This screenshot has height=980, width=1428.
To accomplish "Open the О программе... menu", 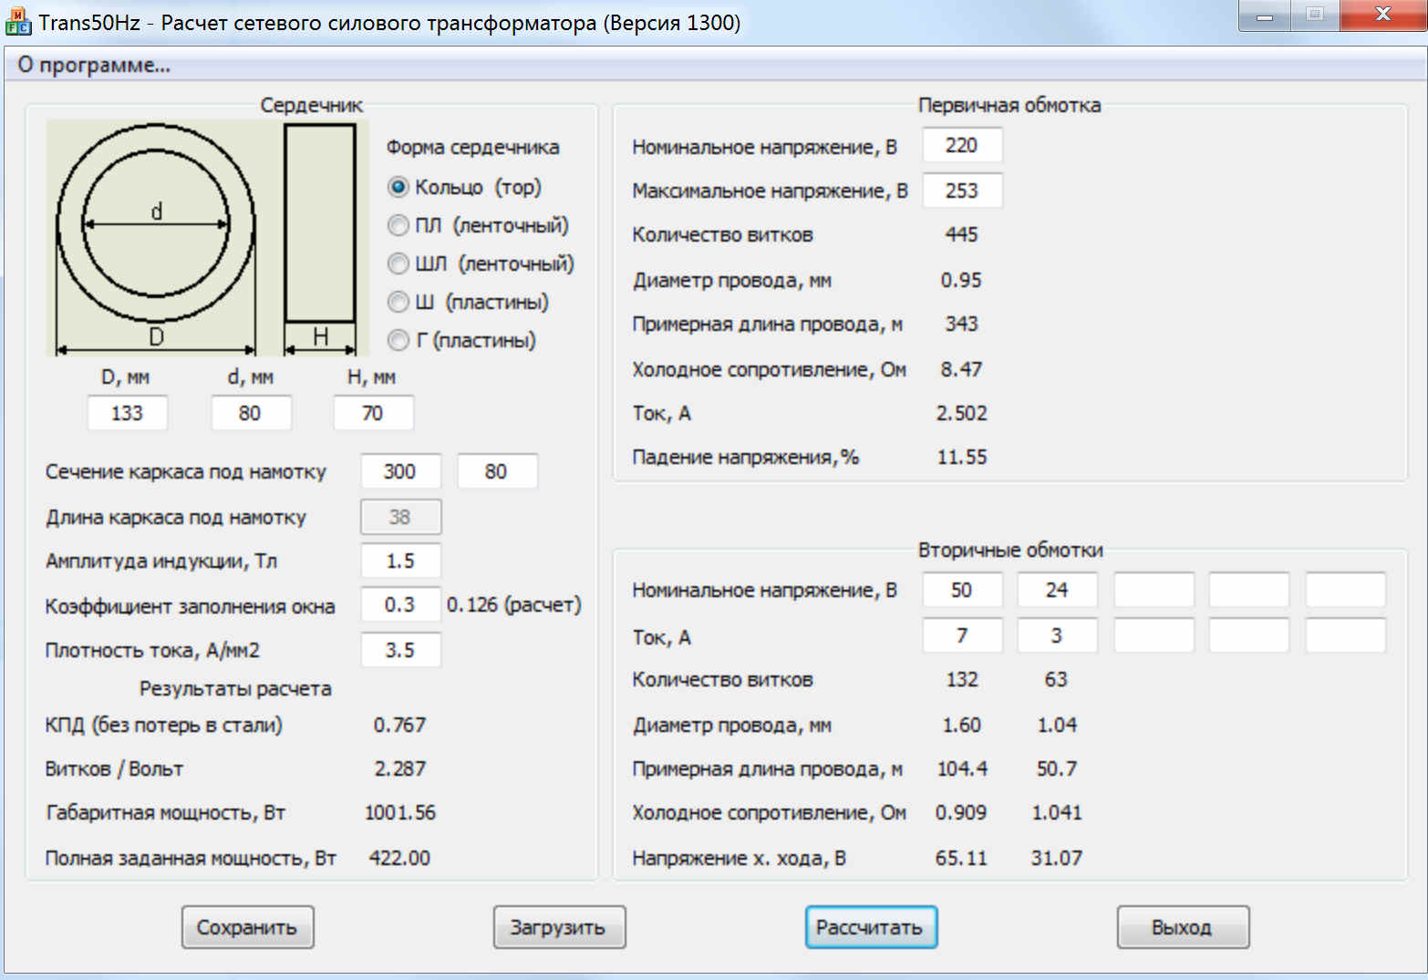I will coord(94,66).
